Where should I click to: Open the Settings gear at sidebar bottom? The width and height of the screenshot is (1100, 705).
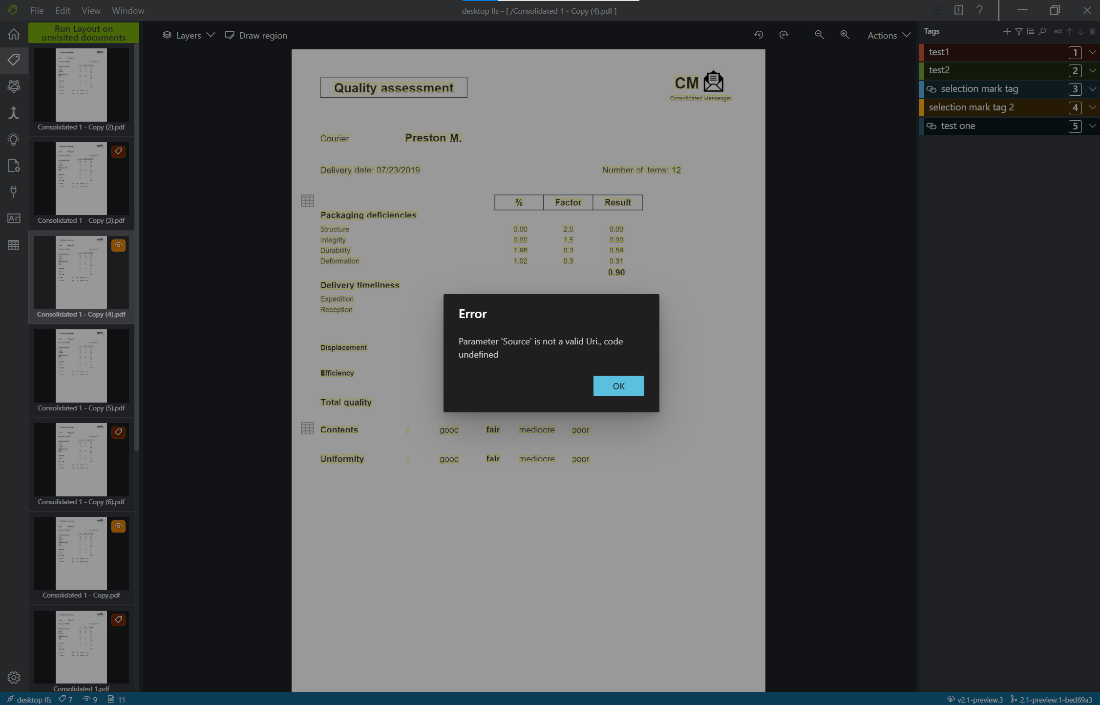tap(14, 678)
